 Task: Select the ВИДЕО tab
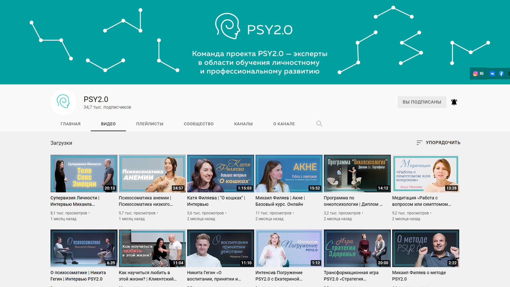[x=108, y=124]
